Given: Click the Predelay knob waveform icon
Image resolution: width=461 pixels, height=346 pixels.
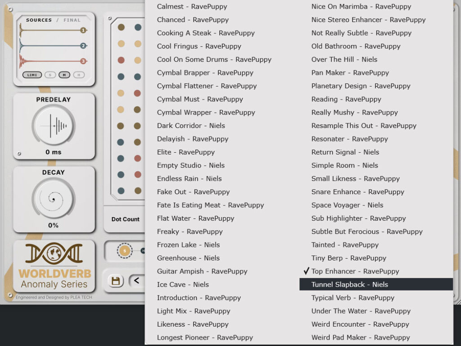Looking at the screenshot, I should click(54, 126).
